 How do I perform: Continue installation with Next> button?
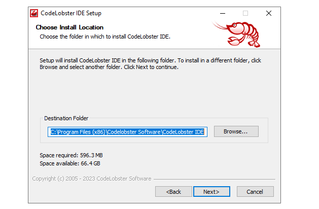click(x=211, y=191)
